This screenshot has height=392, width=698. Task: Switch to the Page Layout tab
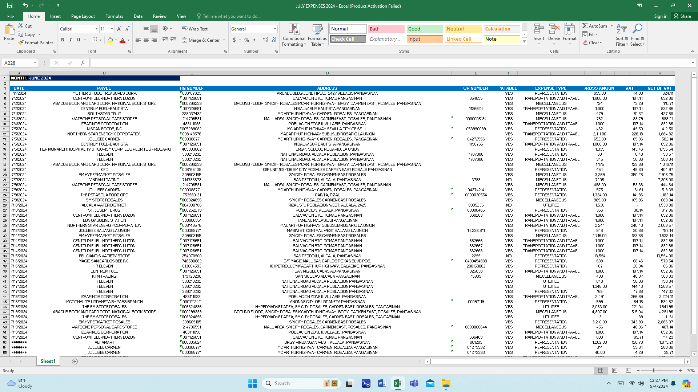click(83, 16)
